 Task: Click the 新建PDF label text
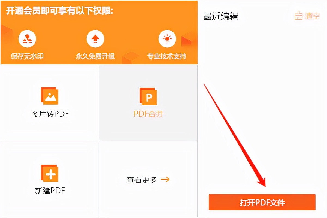pyautogui.click(x=50, y=190)
